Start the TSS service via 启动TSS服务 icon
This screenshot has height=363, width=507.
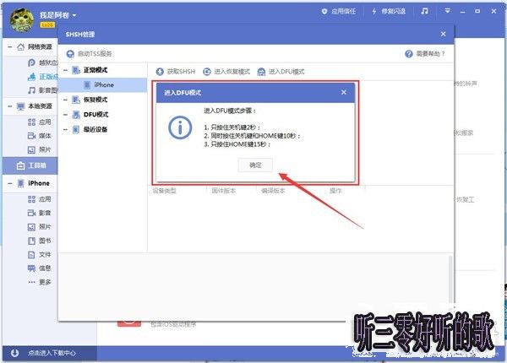coord(70,54)
